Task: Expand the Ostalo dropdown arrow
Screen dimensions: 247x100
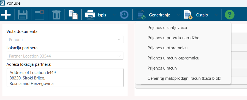Action: (217, 15)
